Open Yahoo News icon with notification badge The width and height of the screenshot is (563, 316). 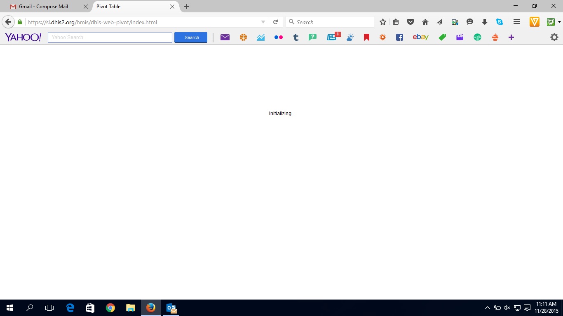(x=332, y=37)
